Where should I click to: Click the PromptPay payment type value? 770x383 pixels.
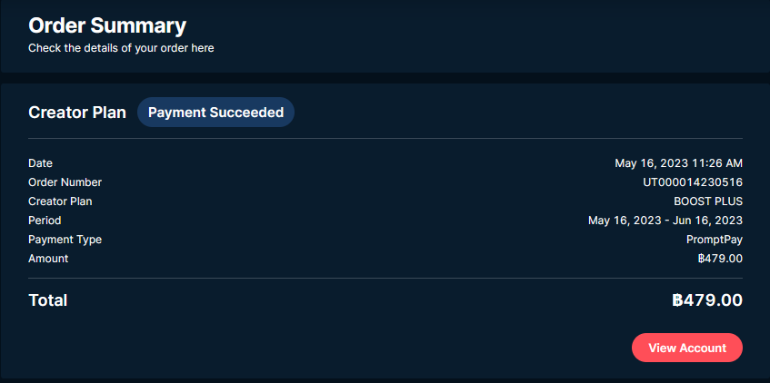click(714, 240)
